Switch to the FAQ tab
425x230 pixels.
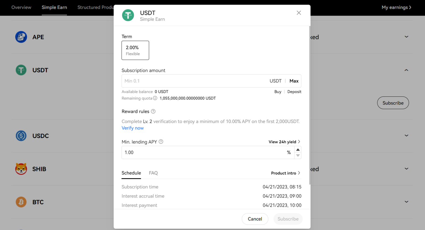[x=153, y=173]
